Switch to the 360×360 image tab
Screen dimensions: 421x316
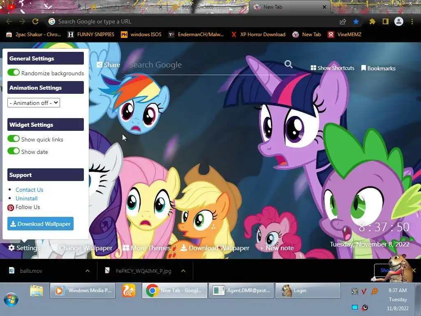[x=208, y=7]
